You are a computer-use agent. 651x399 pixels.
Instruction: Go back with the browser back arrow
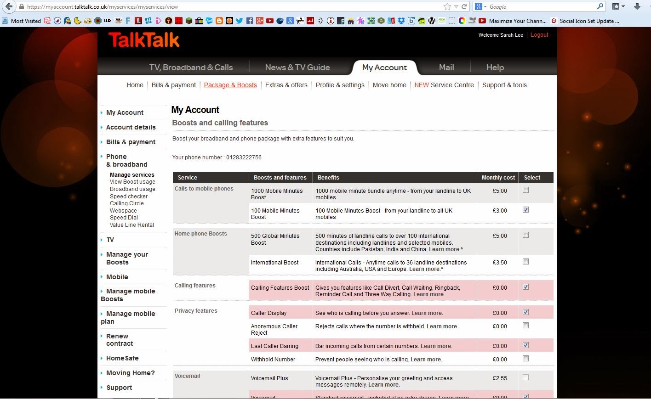tap(9, 6)
